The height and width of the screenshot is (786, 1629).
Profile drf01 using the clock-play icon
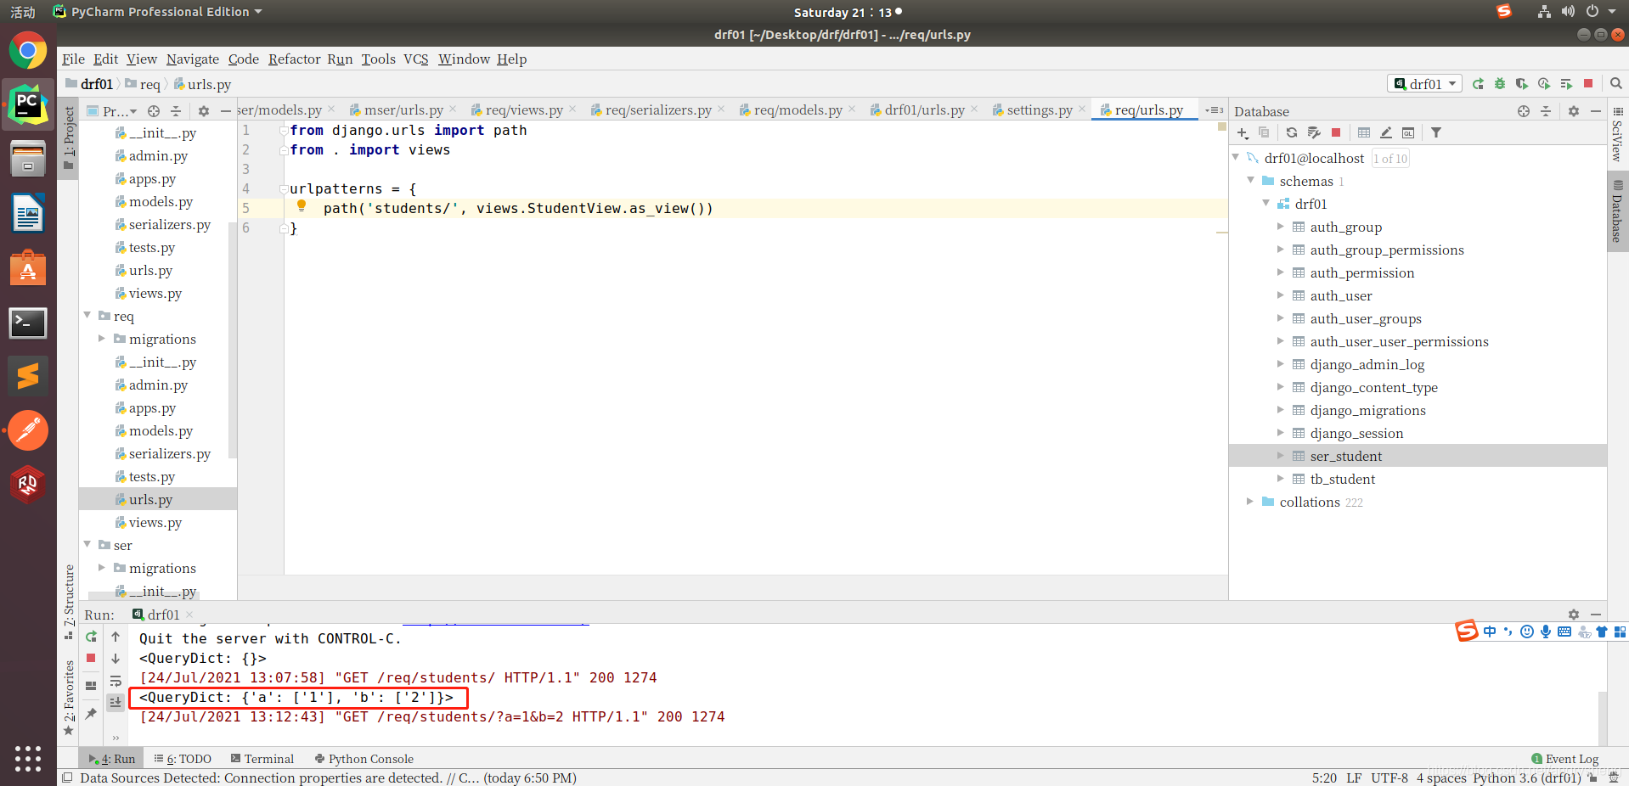(1544, 84)
